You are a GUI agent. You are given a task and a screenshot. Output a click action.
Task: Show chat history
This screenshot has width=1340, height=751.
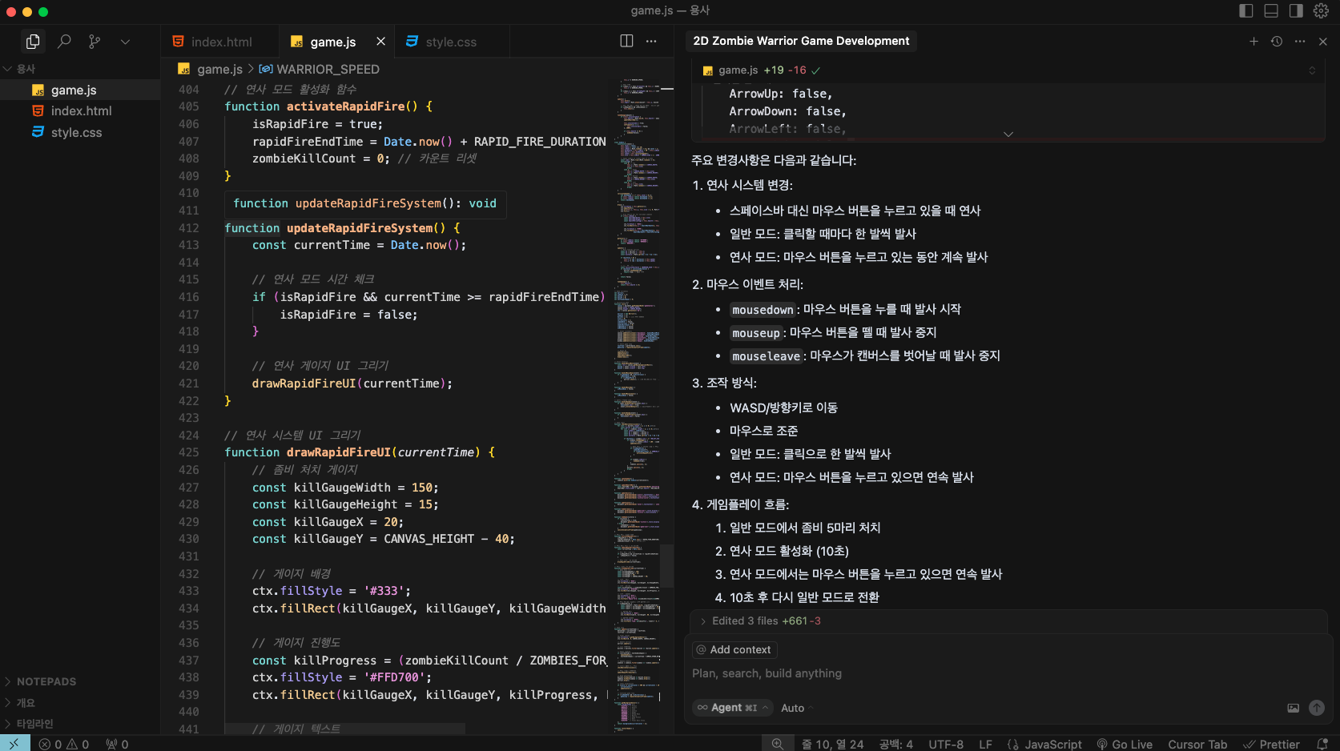pyautogui.click(x=1277, y=41)
